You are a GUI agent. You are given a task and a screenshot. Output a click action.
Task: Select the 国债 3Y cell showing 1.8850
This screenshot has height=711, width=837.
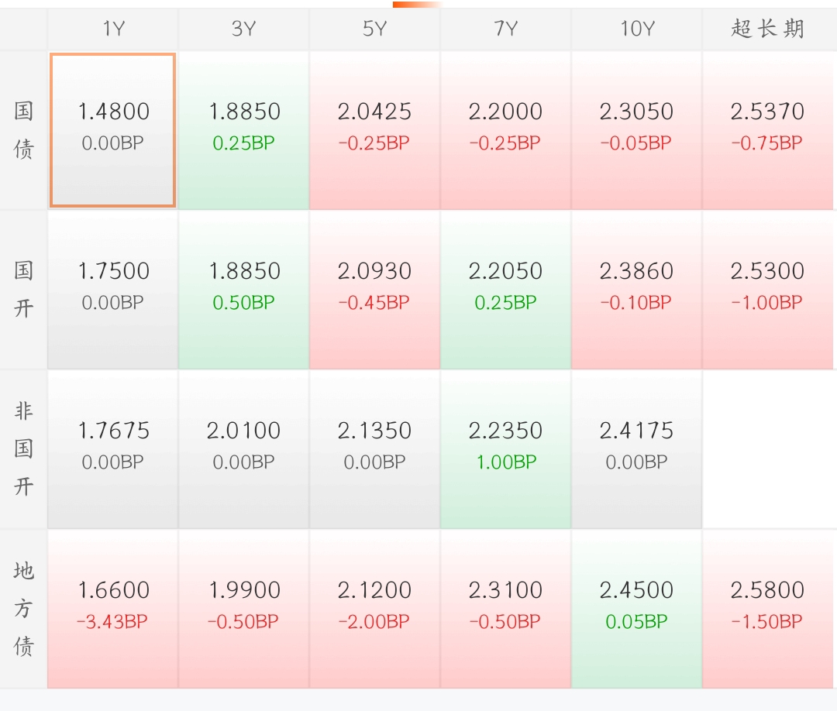243,128
